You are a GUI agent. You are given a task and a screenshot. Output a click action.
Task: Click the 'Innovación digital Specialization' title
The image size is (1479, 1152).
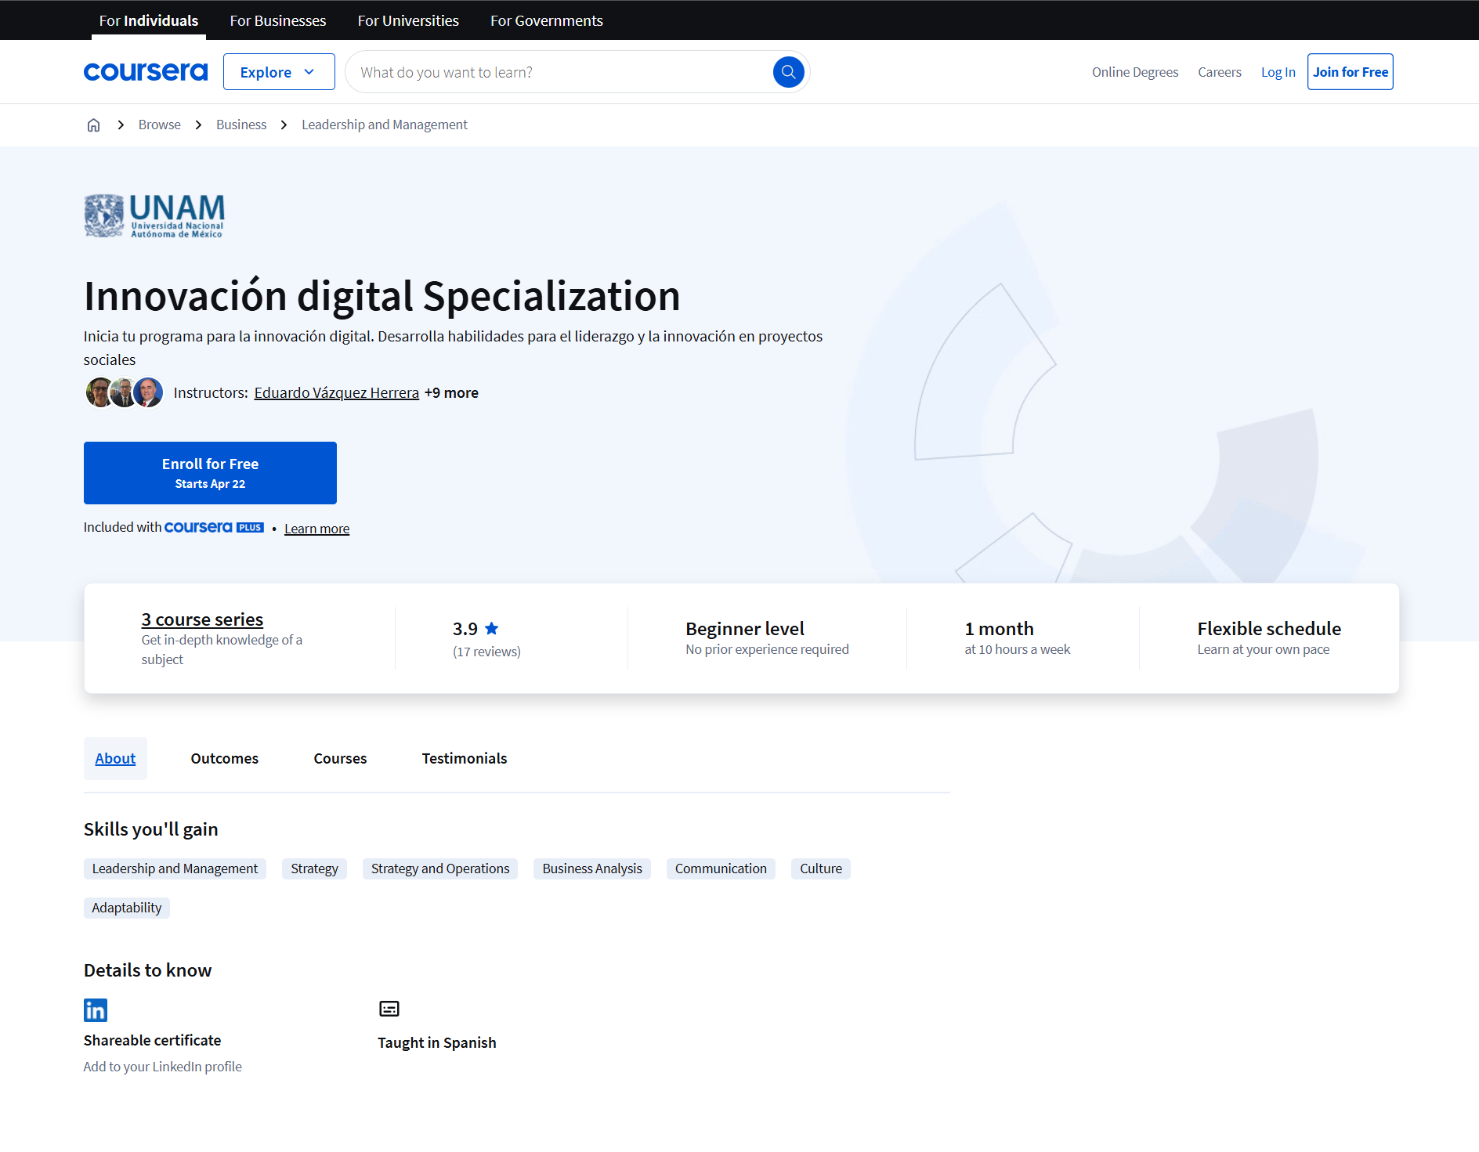[x=382, y=296]
